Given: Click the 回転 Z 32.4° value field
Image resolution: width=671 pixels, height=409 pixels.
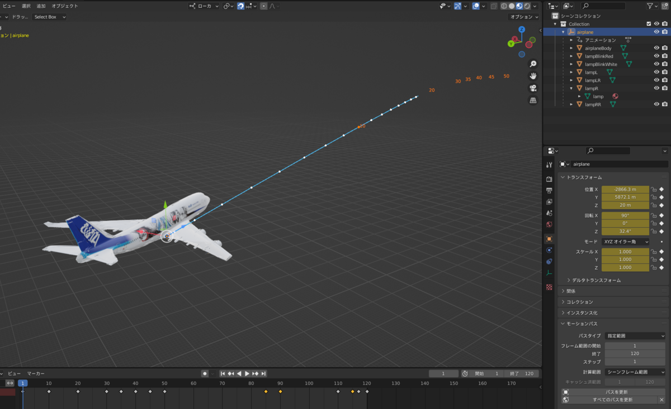Looking at the screenshot, I should coord(625,231).
